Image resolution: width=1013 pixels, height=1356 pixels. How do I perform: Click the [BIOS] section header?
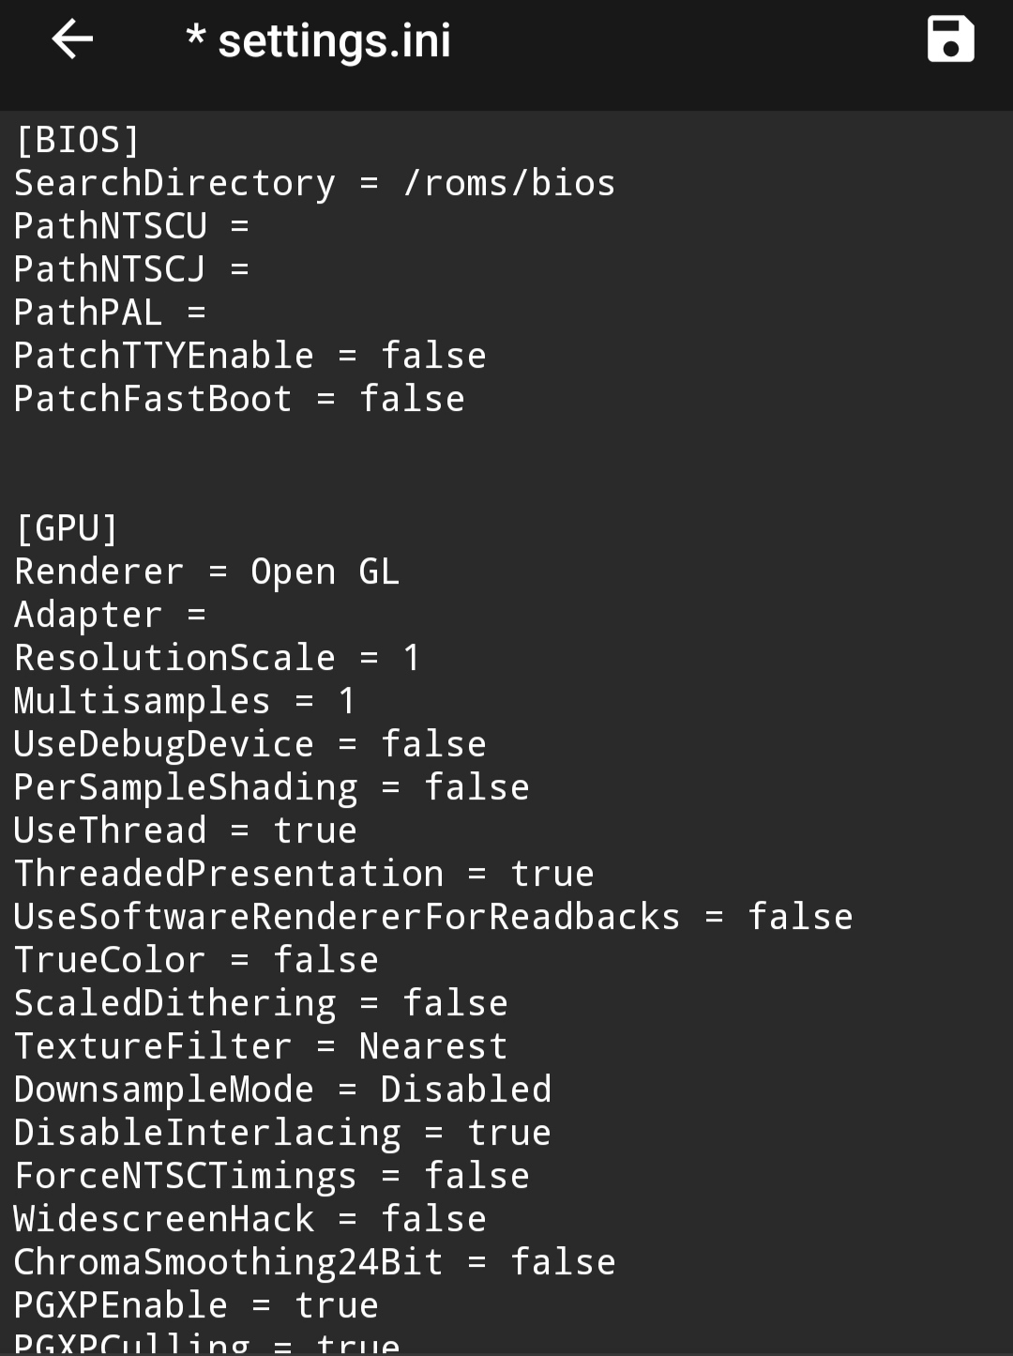[x=75, y=139]
